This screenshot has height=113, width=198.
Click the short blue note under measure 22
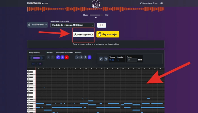click(148, 98)
